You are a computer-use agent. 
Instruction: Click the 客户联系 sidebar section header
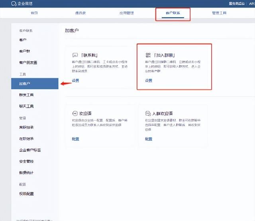tap(26, 31)
